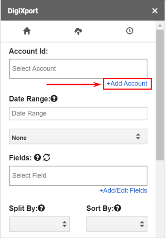Screen dimensions: 166x238
Task: Show help for Sort By
Action: pyautogui.click(x=118, y=208)
